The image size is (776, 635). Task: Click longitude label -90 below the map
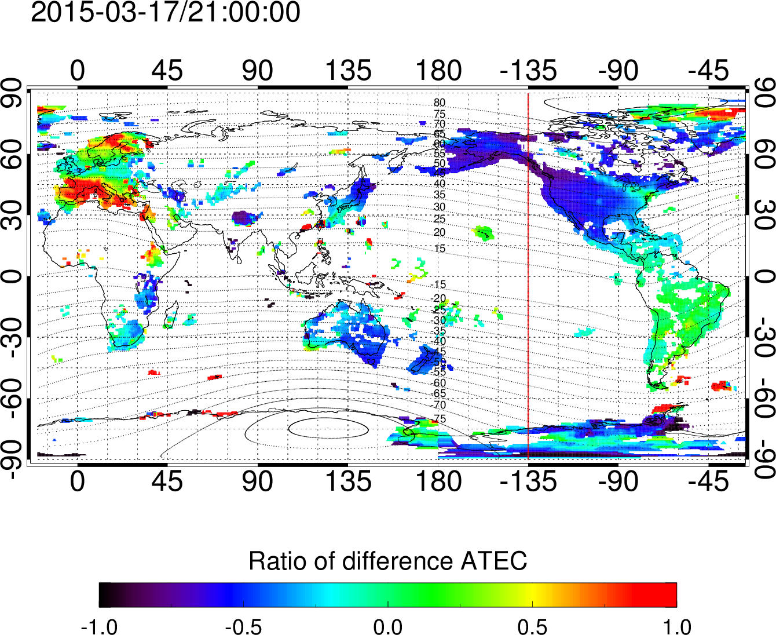coord(618,481)
